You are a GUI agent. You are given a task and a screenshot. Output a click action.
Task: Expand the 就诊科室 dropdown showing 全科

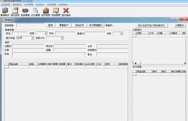point(32,38)
